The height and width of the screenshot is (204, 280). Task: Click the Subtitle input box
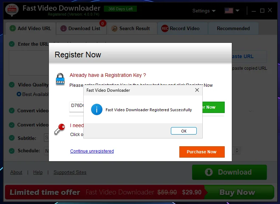coord(46,138)
